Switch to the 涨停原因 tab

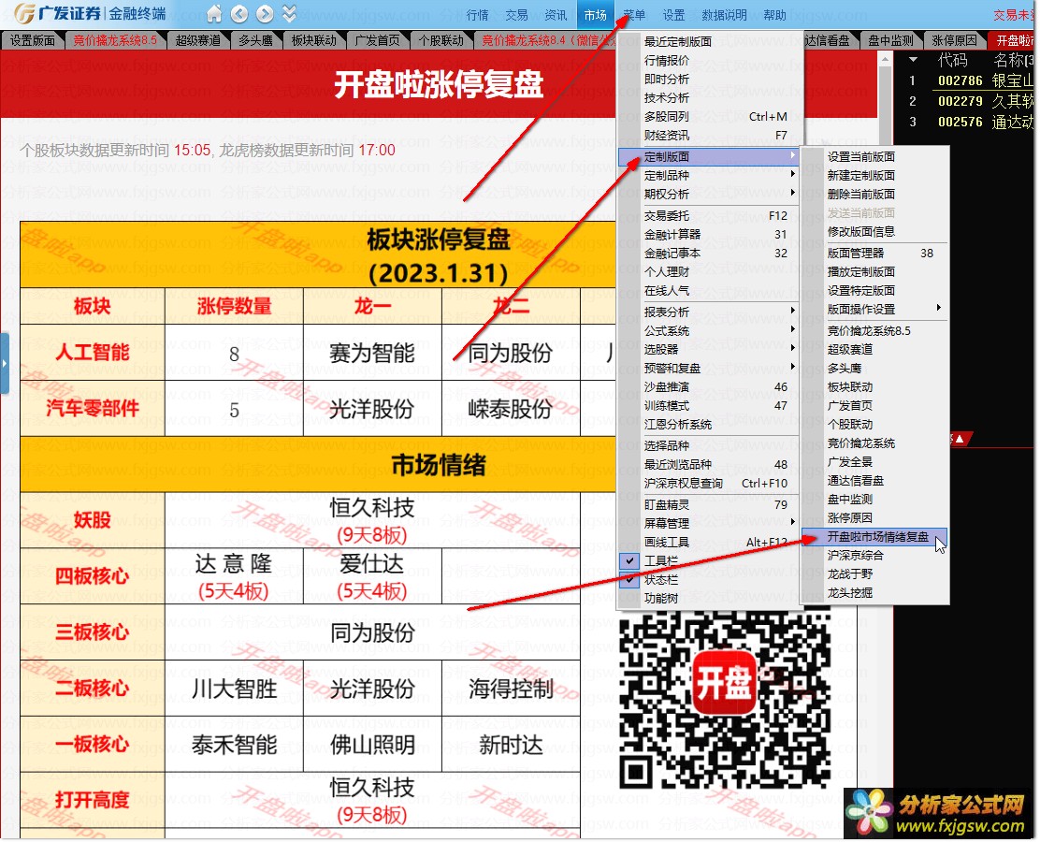coord(955,40)
